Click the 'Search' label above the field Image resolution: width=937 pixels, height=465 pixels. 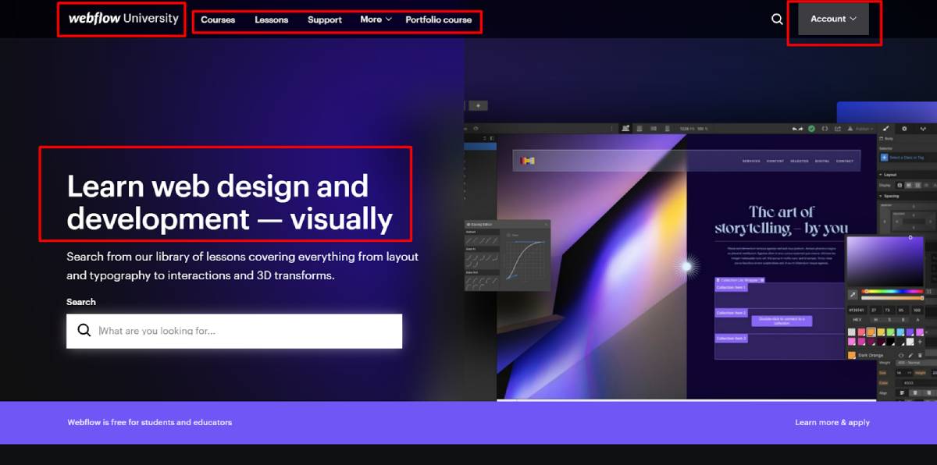(81, 302)
